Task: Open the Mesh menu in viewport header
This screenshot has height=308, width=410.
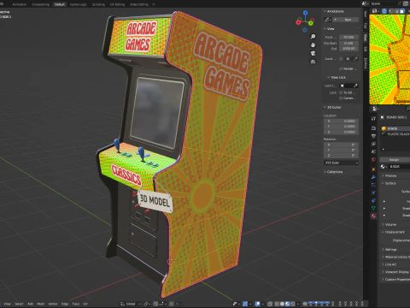Action: click(41, 304)
